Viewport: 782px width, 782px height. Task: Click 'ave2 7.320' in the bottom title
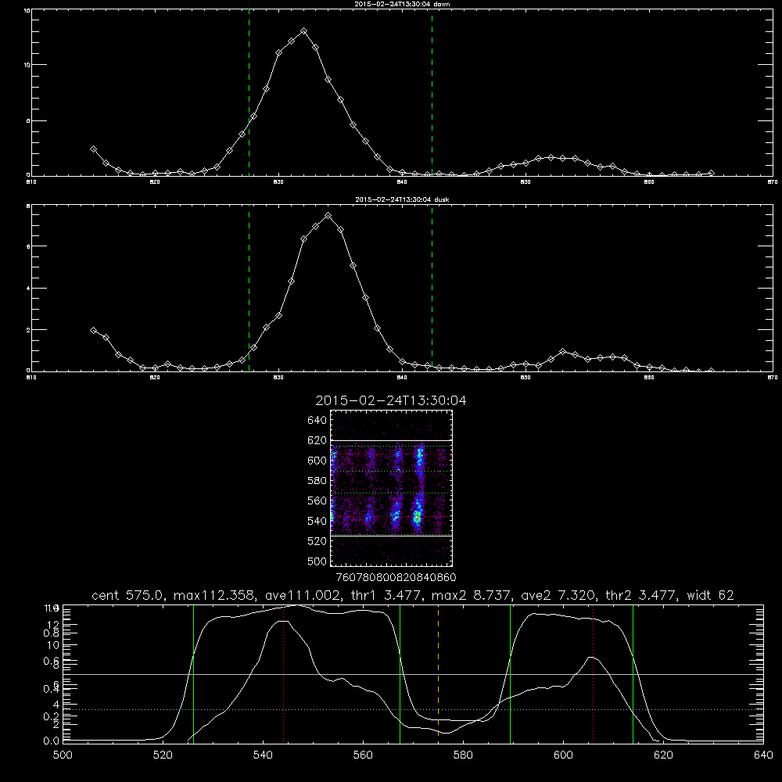pyautogui.click(x=558, y=595)
